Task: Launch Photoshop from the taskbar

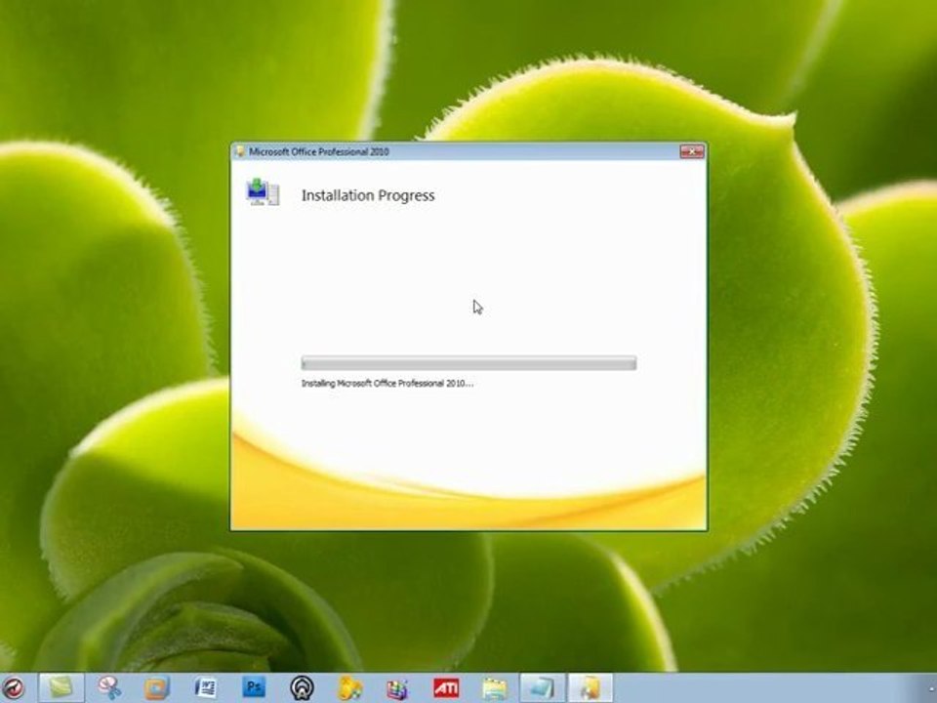Action: pos(254,687)
